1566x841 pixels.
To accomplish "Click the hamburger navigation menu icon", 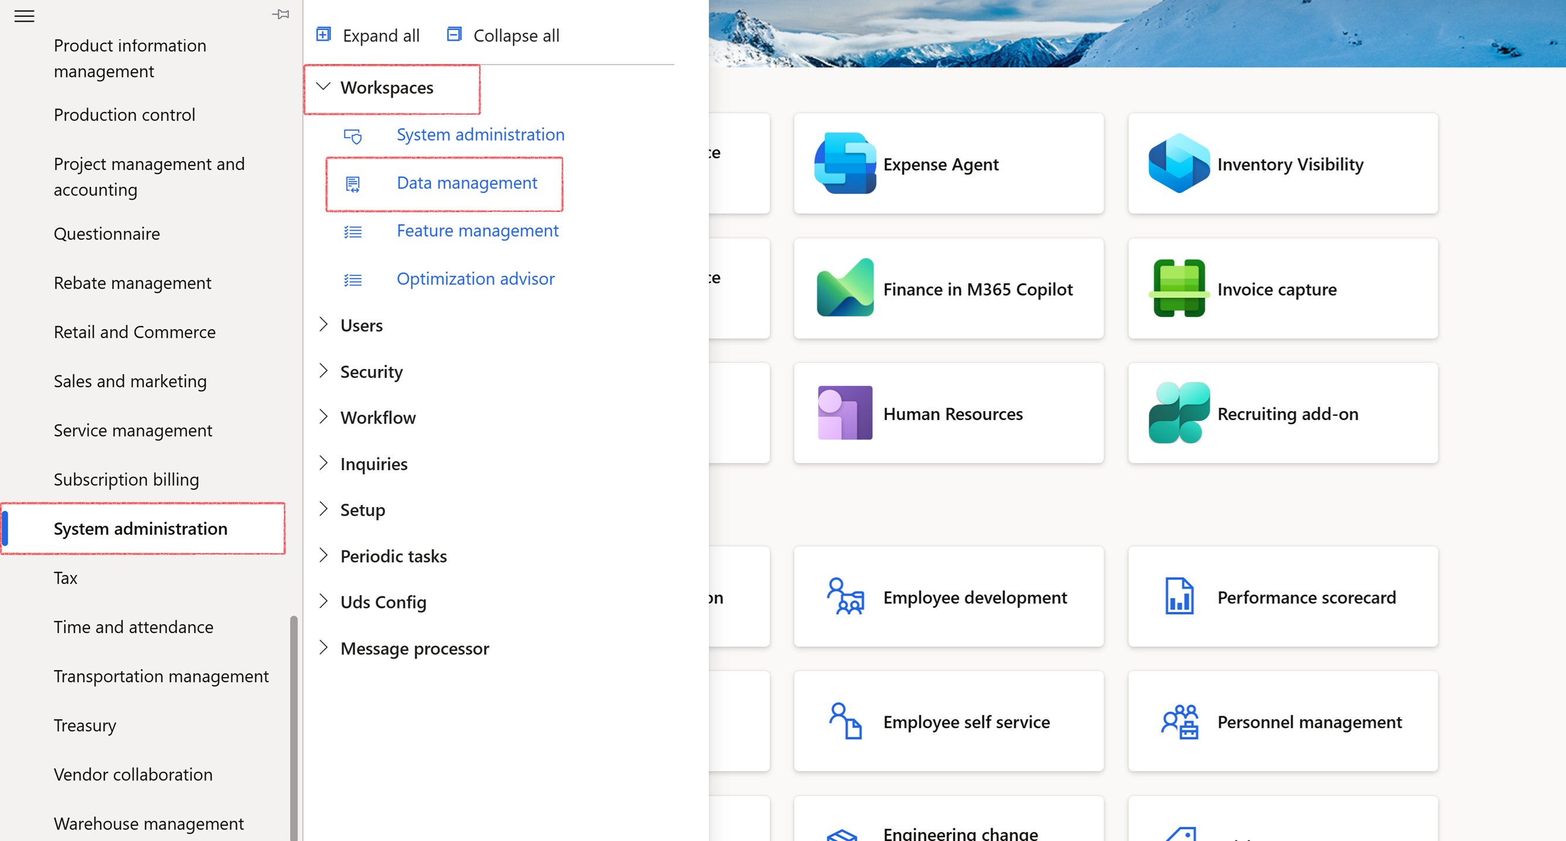I will [x=24, y=16].
